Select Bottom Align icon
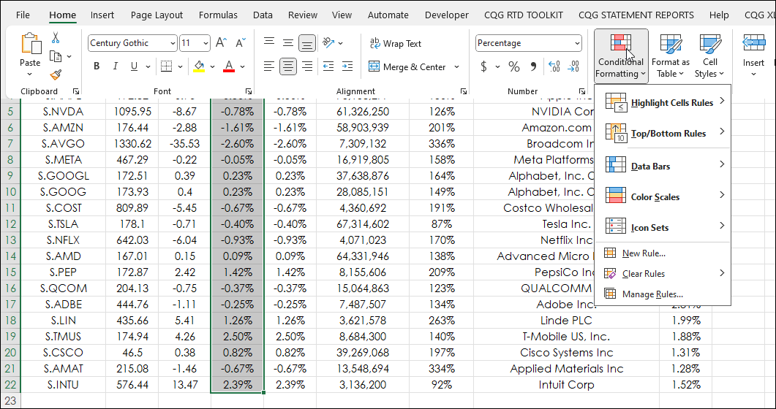The image size is (776, 409). click(307, 44)
